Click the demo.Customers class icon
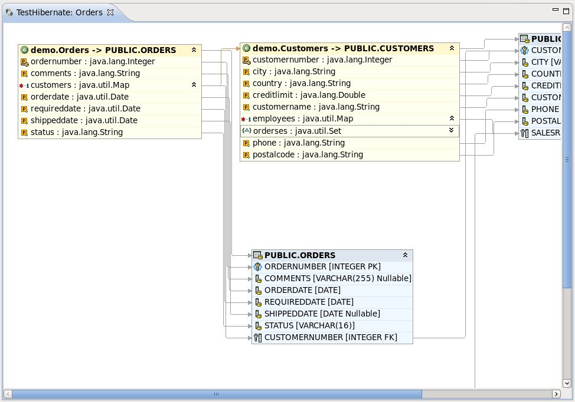The width and height of the screenshot is (575, 402). (246, 48)
